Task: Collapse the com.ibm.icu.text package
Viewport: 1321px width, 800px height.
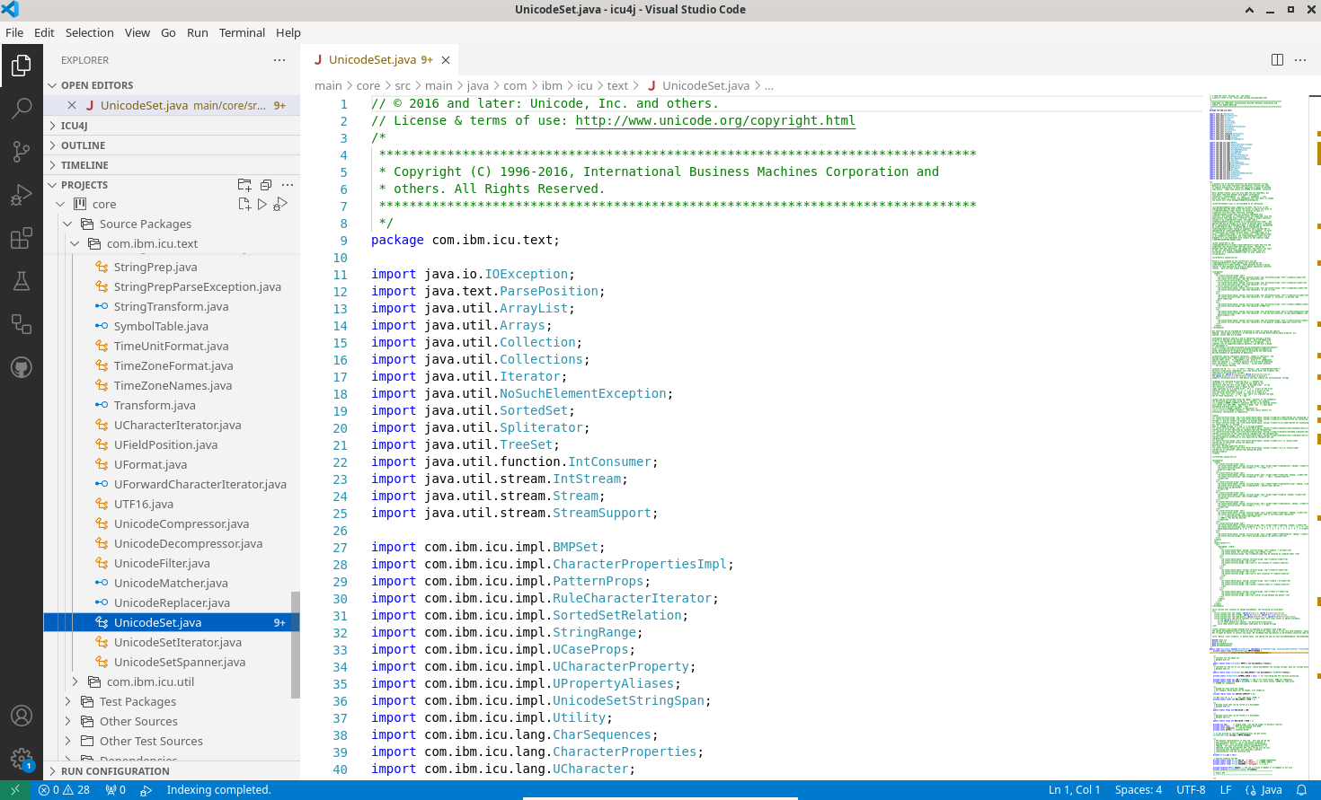Action: pyautogui.click(x=75, y=244)
